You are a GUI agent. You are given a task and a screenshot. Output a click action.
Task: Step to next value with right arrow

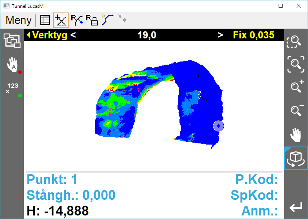point(220,35)
